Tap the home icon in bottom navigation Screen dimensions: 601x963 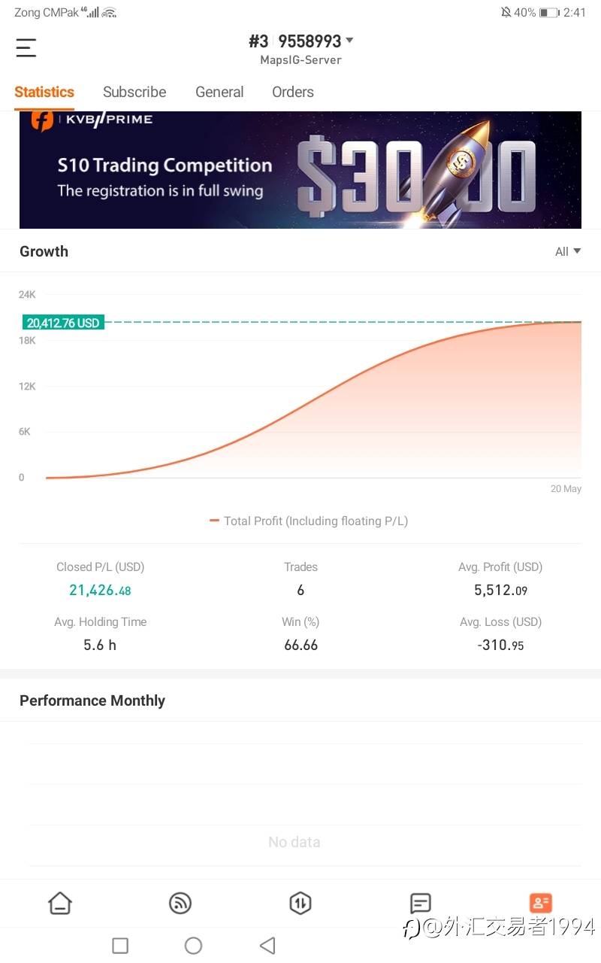pyautogui.click(x=60, y=903)
